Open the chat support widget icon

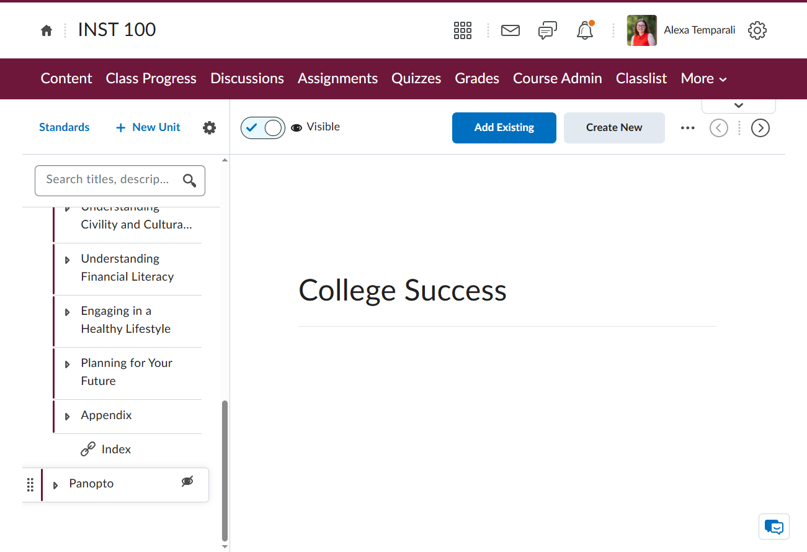tap(774, 527)
